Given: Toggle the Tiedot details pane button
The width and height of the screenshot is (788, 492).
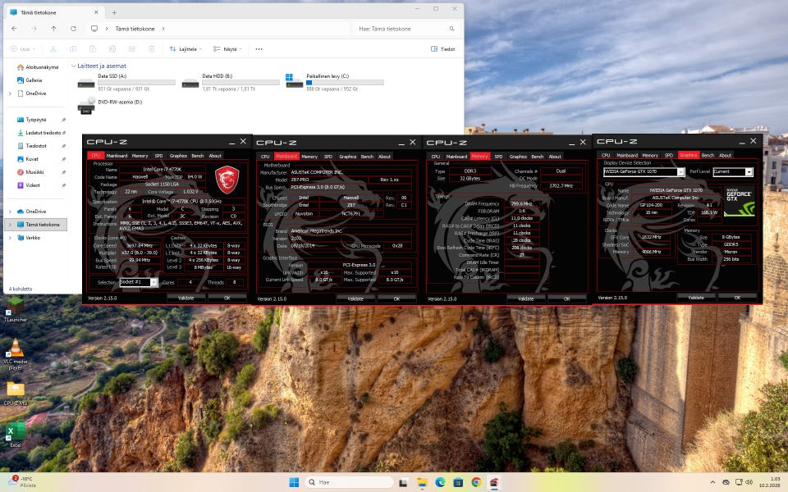Looking at the screenshot, I should (x=442, y=49).
